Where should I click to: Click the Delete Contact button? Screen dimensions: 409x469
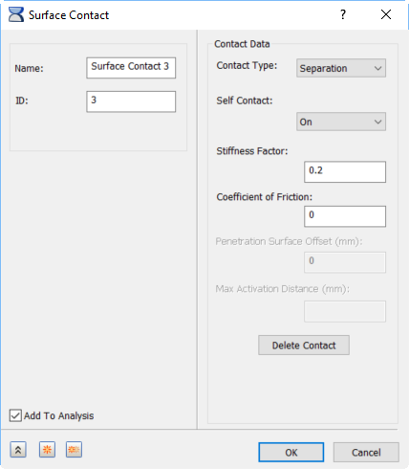(304, 345)
